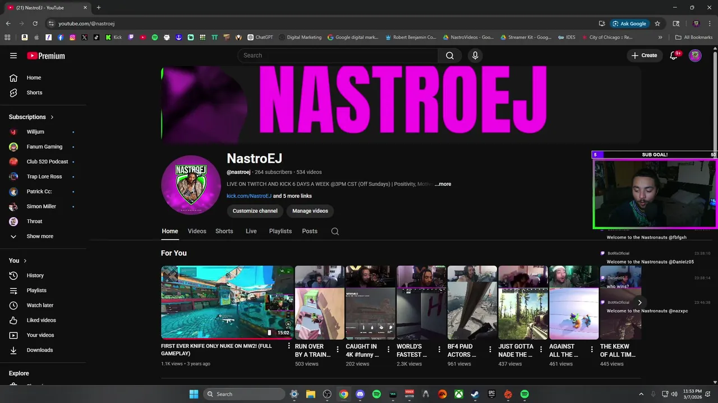Open the X (Twitter) bookmark icon
This screenshot has height=403, width=718.
[84, 38]
